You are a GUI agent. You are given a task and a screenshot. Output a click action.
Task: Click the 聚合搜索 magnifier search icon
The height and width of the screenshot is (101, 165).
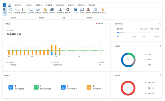click(17, 10)
